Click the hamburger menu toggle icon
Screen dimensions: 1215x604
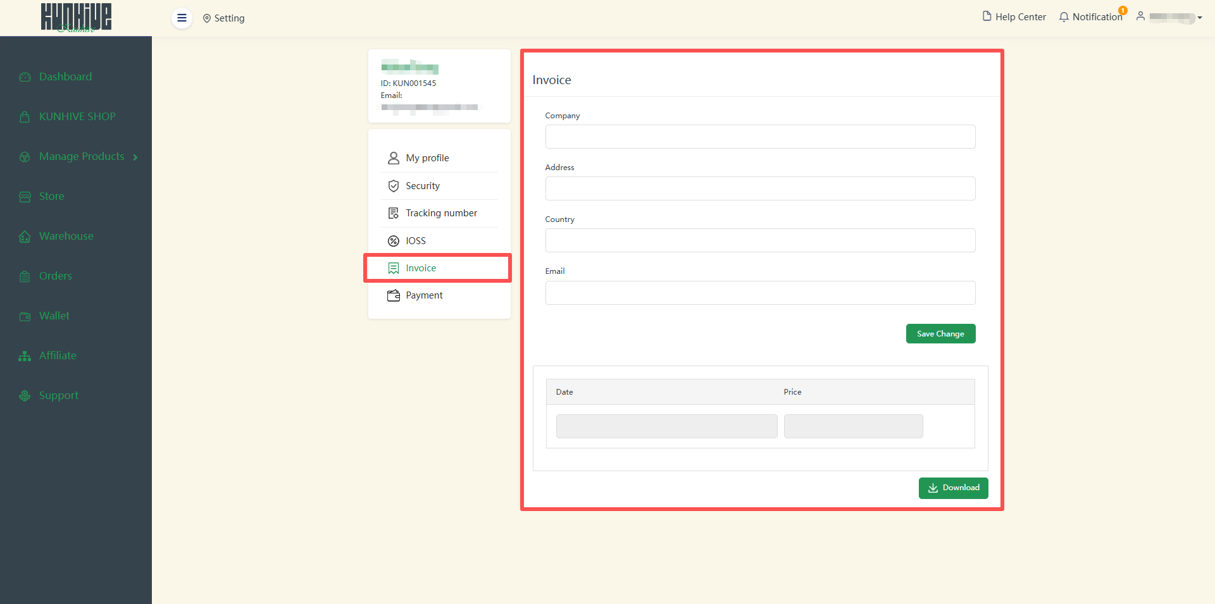182,18
